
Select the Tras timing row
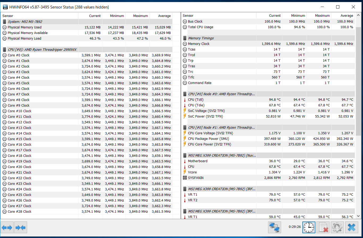click(x=268, y=66)
